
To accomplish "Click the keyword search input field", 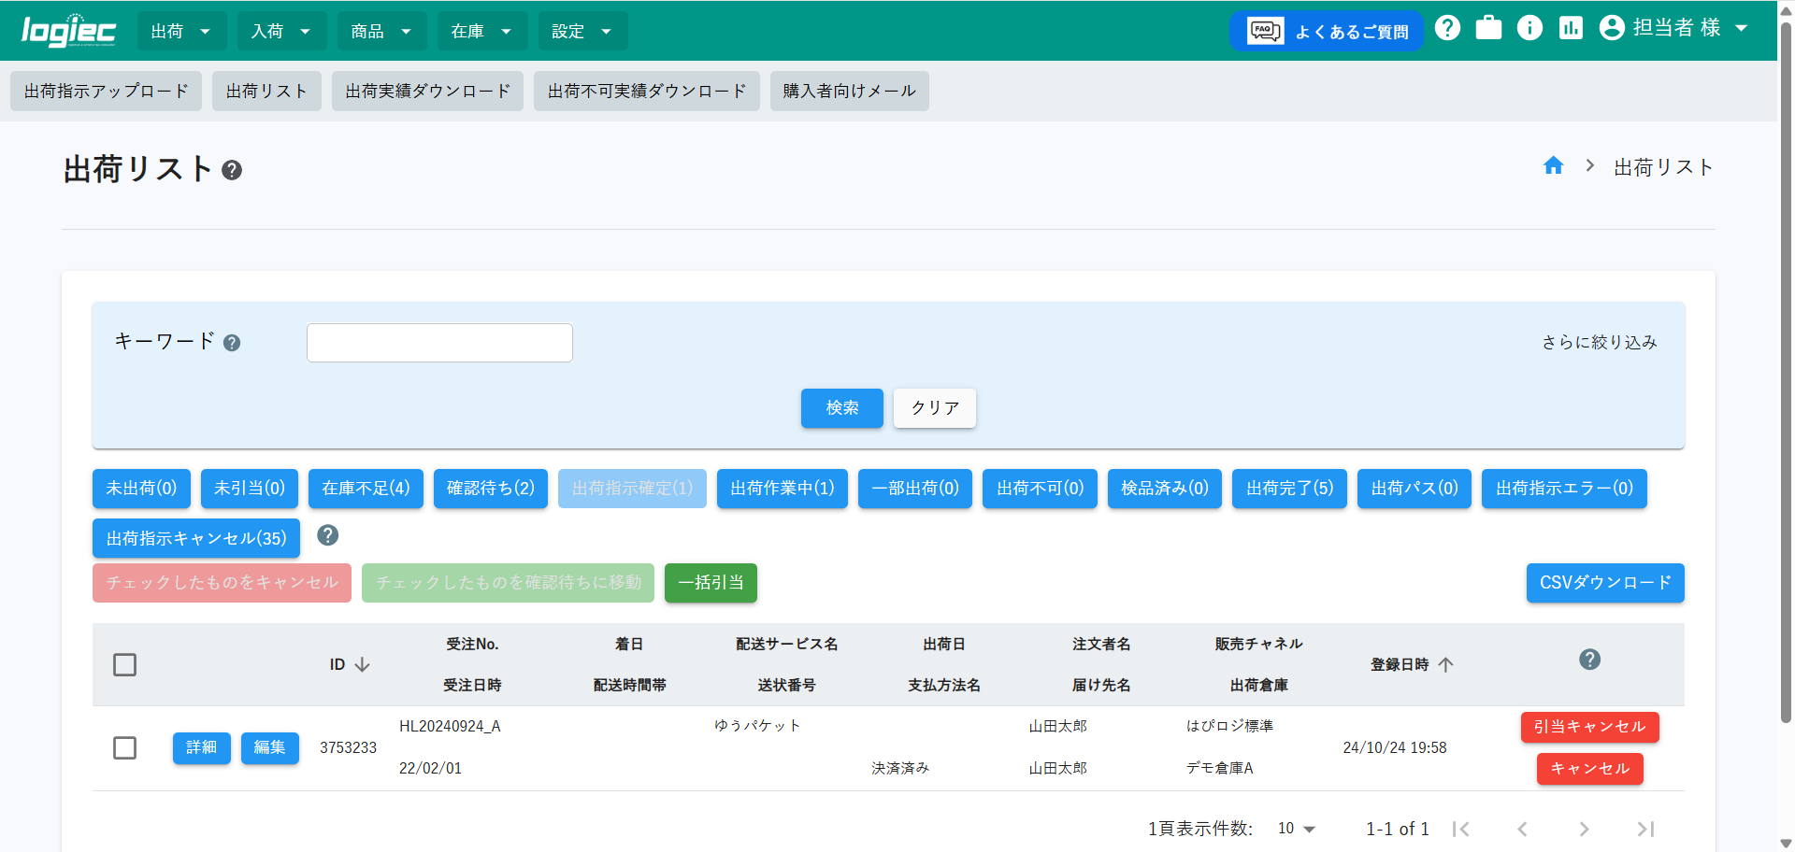I will pos(439,343).
